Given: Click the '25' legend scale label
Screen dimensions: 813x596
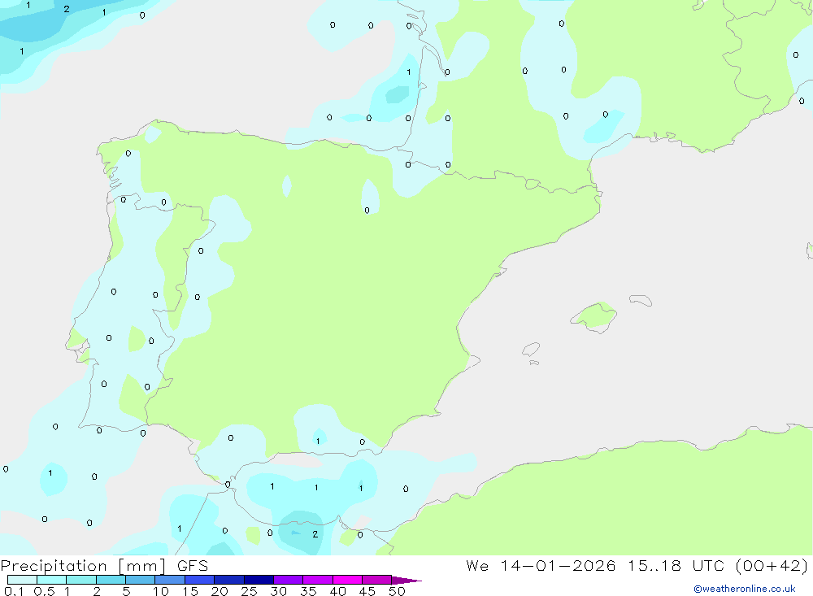Looking at the screenshot, I should coord(249,591).
